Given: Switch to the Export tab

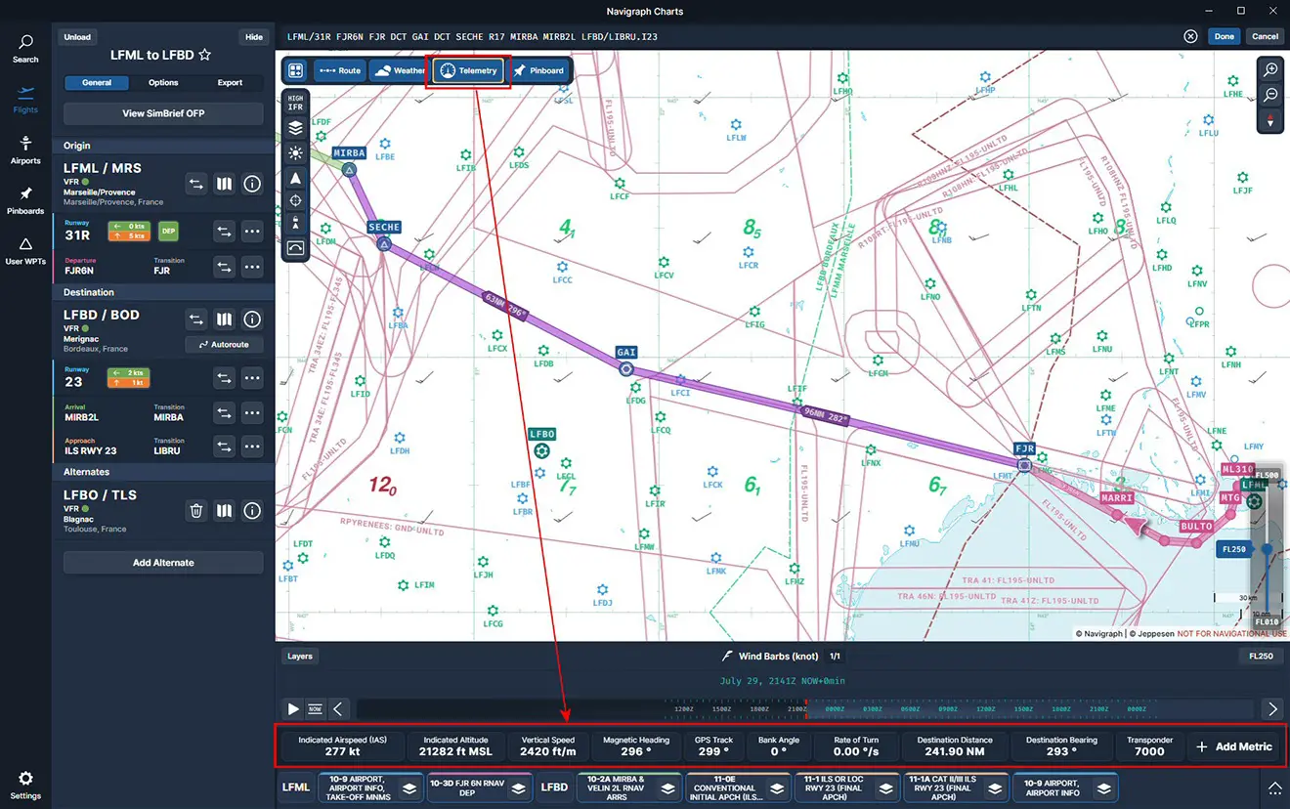Looking at the screenshot, I should (230, 83).
